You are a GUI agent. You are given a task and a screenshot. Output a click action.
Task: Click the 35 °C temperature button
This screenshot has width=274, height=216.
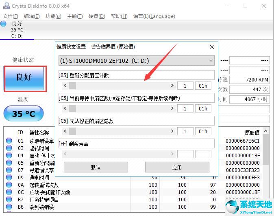click(x=24, y=114)
